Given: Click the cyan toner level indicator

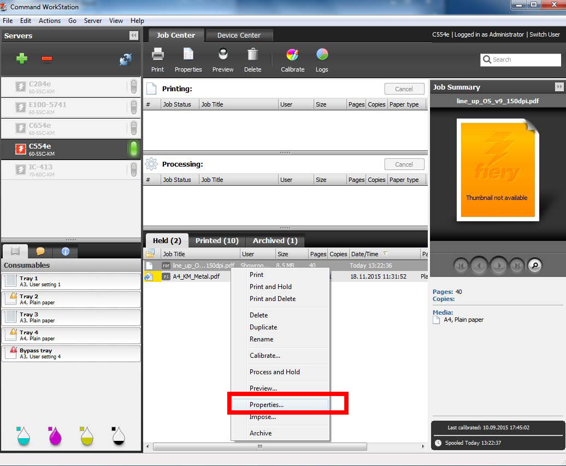Looking at the screenshot, I should click(23, 435).
